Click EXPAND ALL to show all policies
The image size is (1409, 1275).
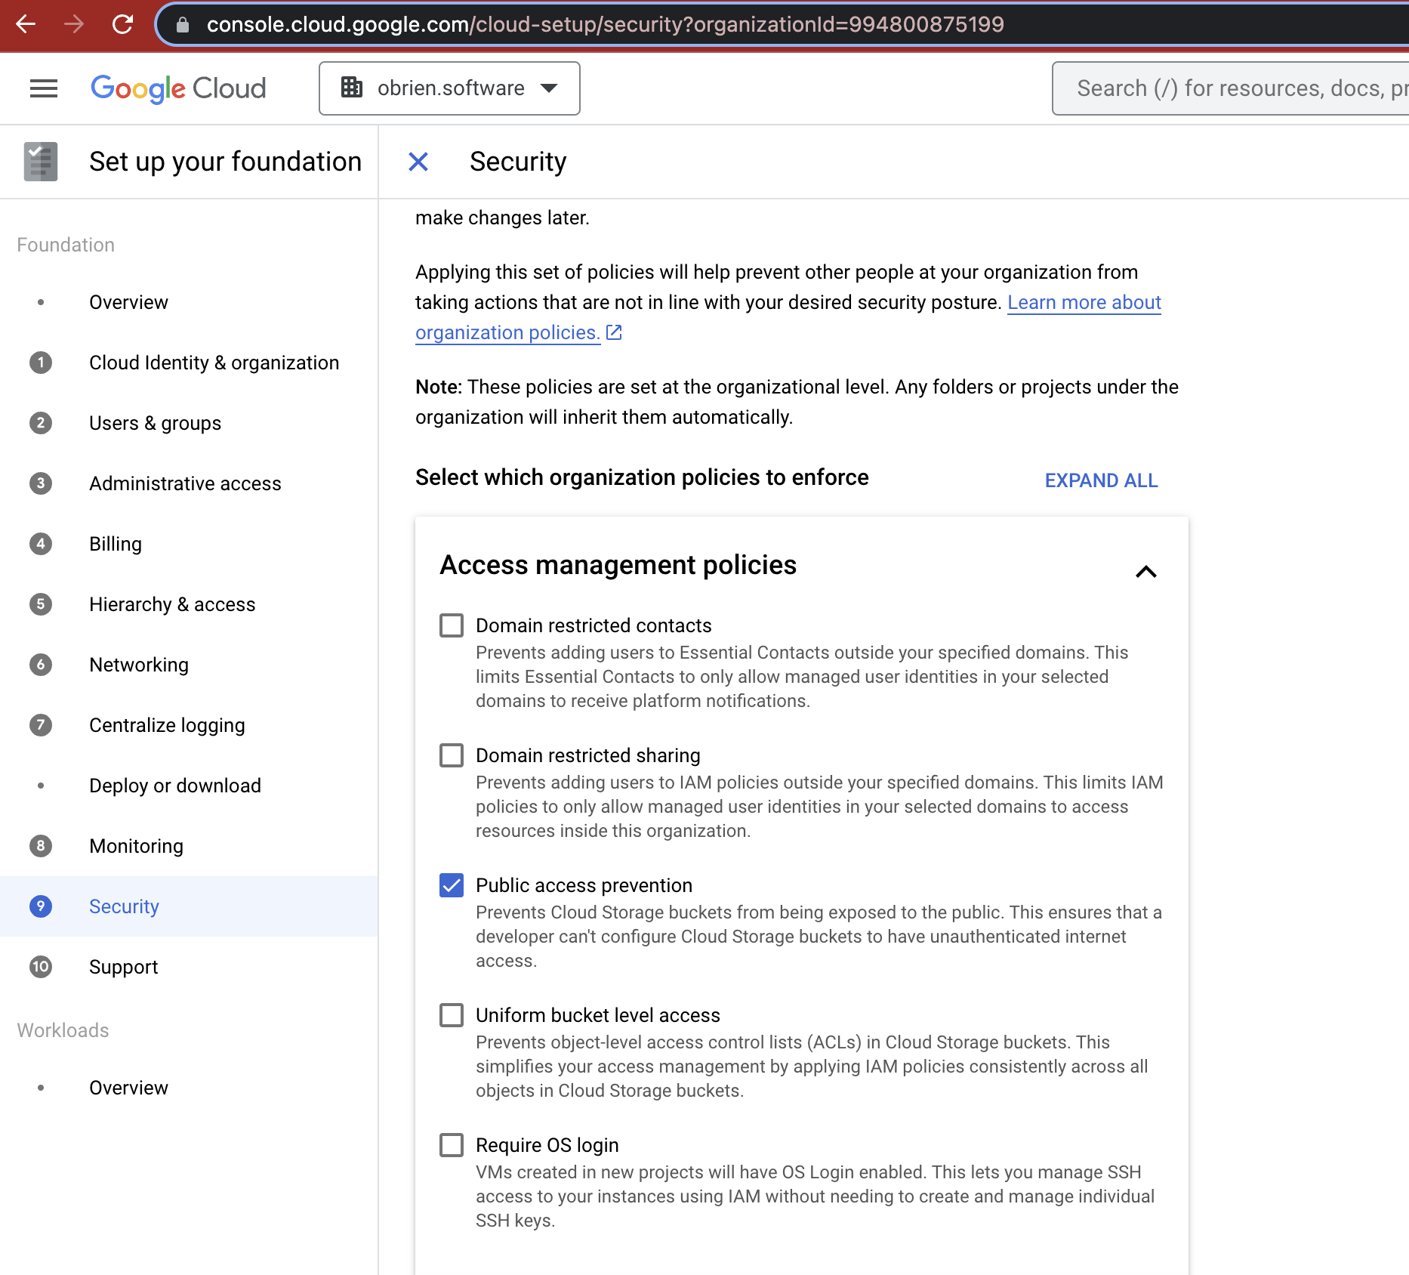click(x=1101, y=480)
